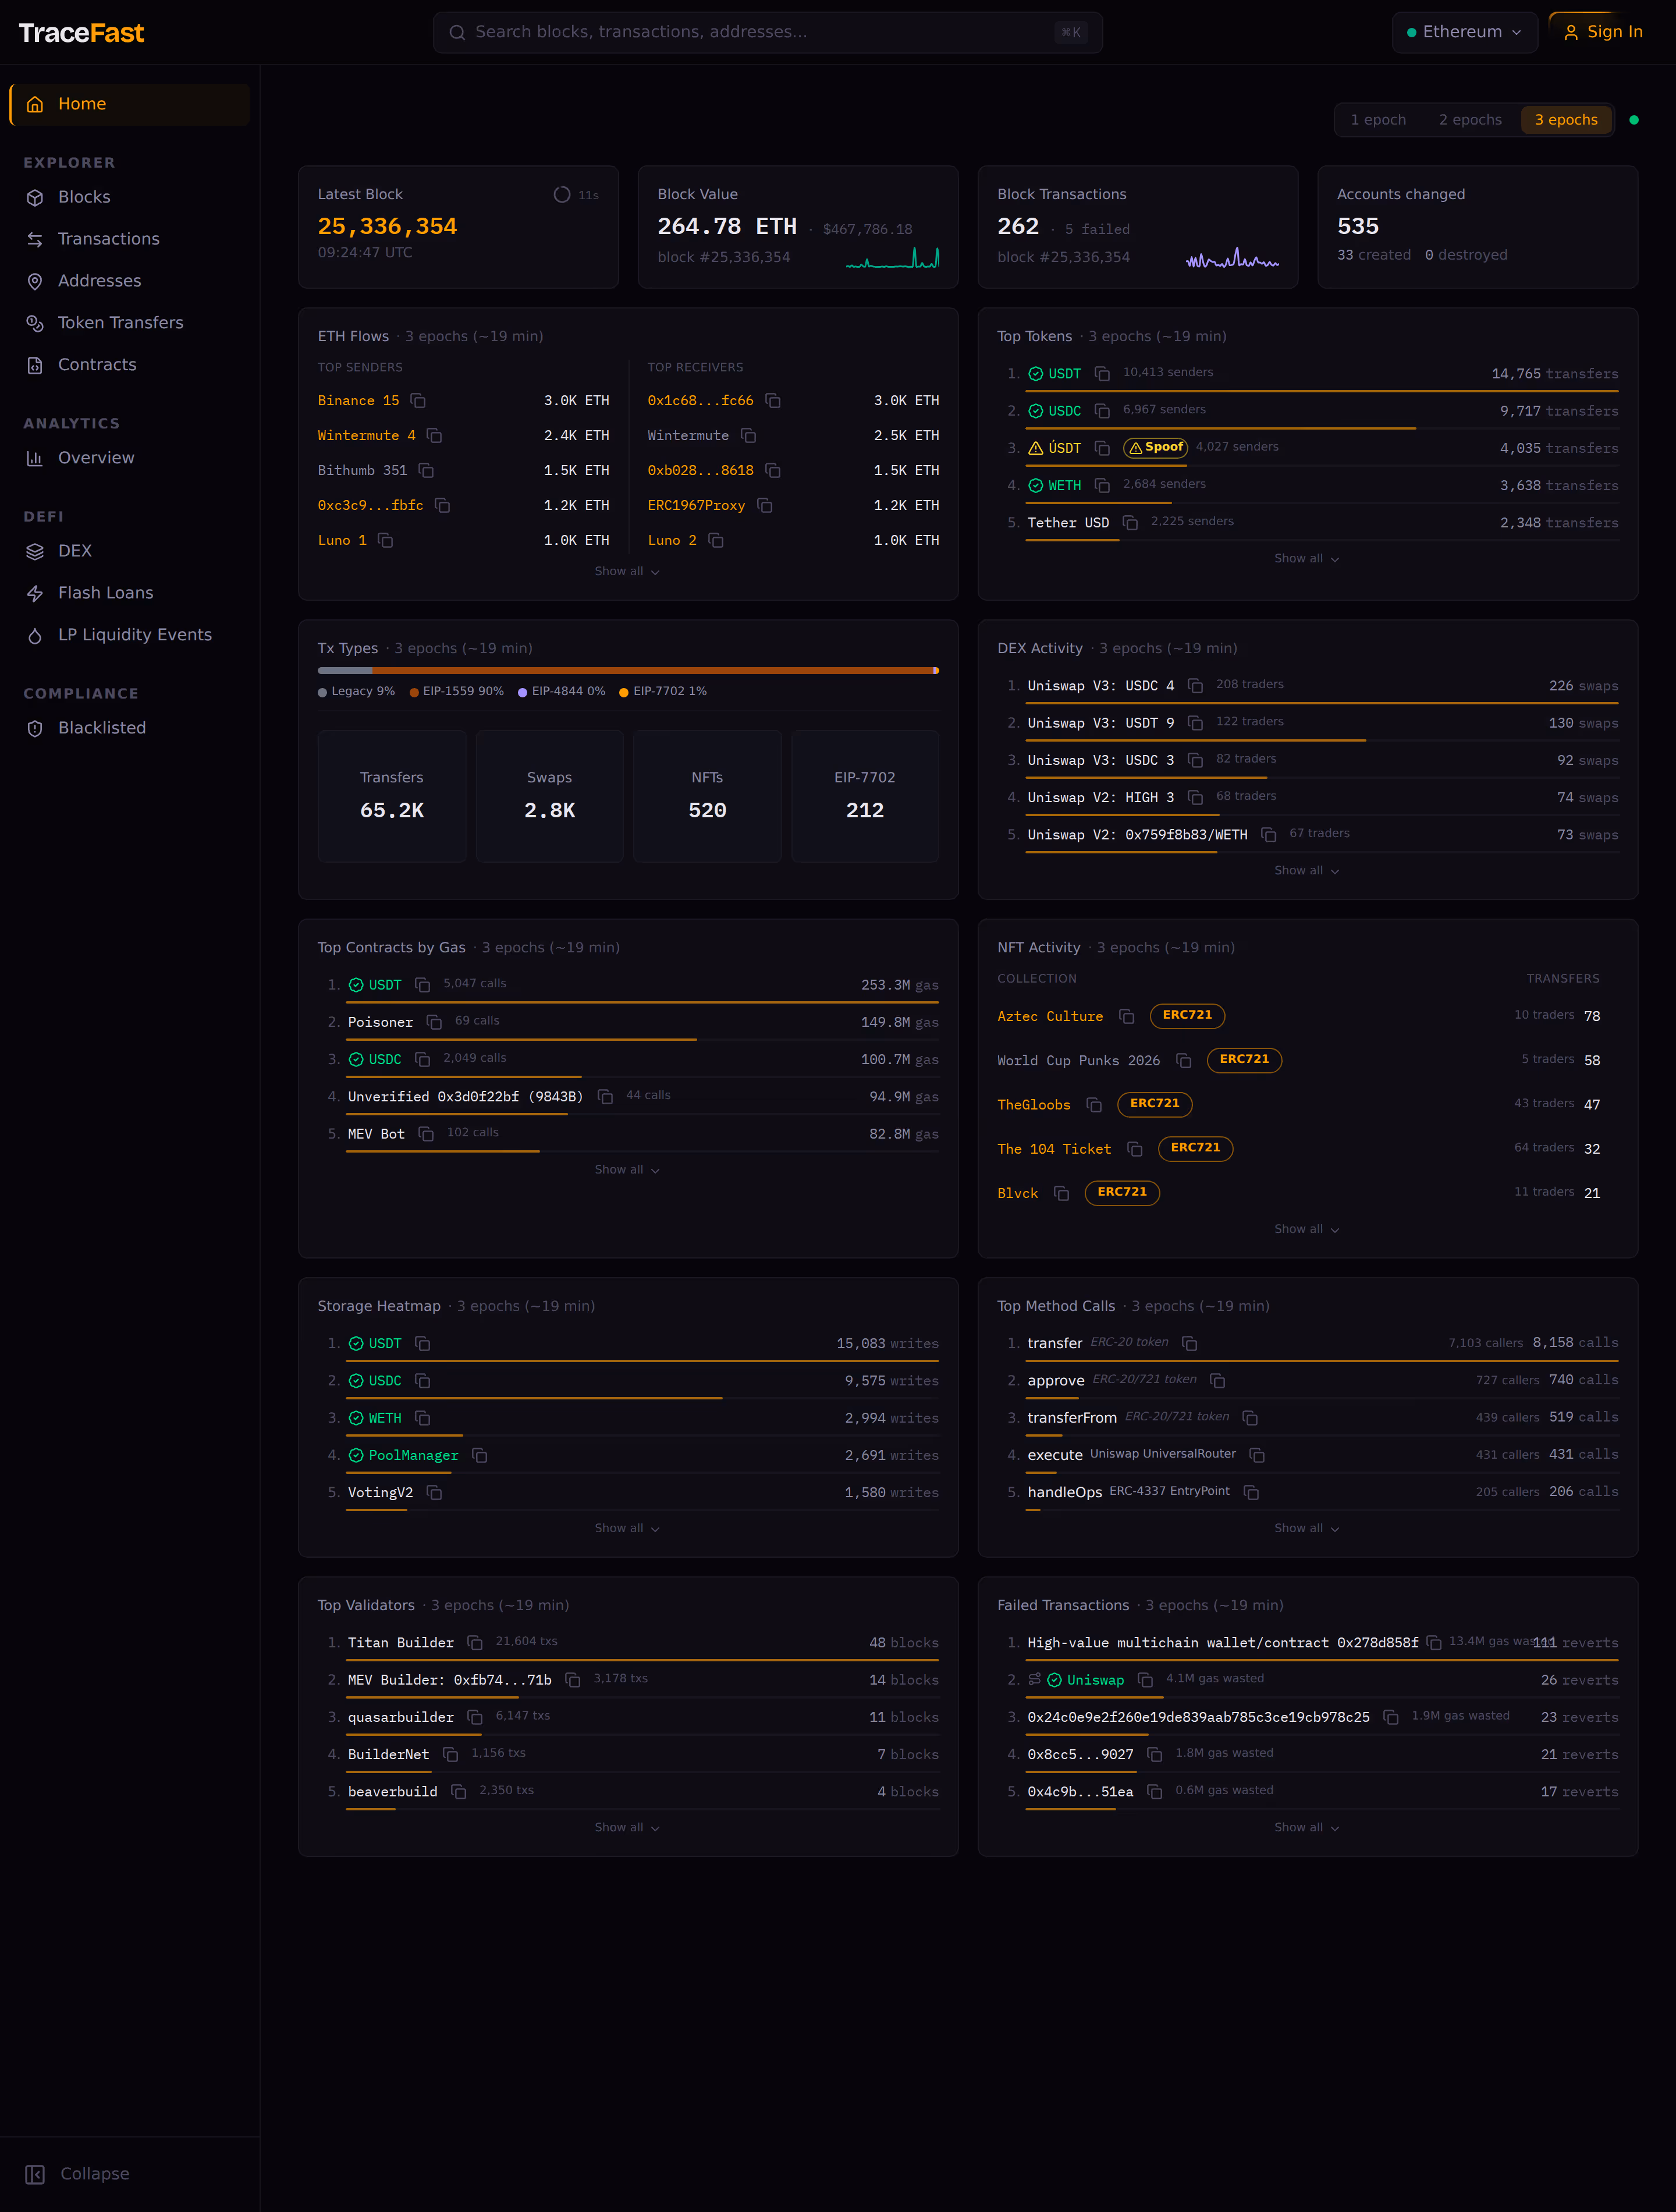
Task: Copy the beaverbuild validator address
Action: [x=459, y=1792]
